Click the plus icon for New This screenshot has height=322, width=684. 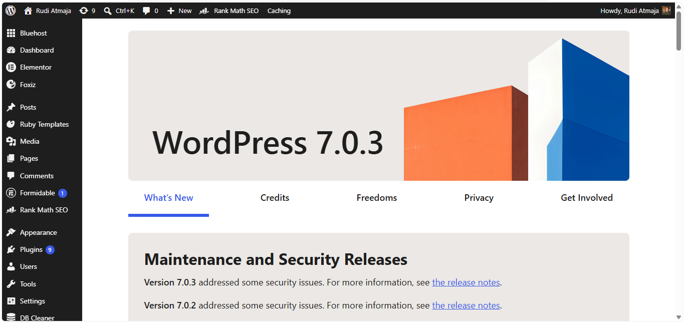[x=171, y=11]
